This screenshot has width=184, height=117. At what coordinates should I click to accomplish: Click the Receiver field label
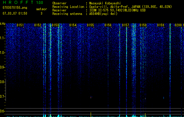pyautogui.click(x=59, y=10)
